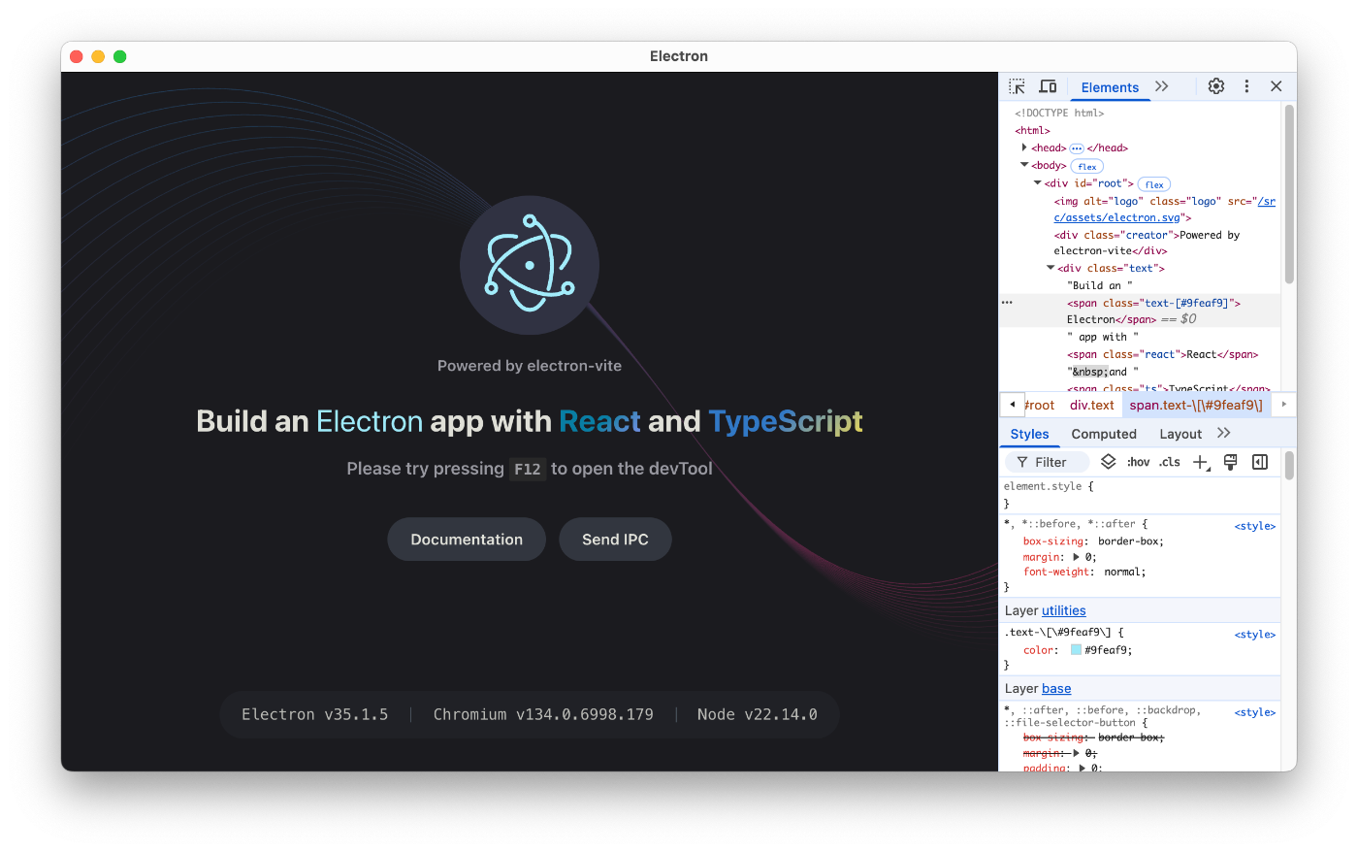Image resolution: width=1358 pixels, height=852 pixels.
Task: Open the style link beside box-sizing rule
Action: click(1255, 526)
